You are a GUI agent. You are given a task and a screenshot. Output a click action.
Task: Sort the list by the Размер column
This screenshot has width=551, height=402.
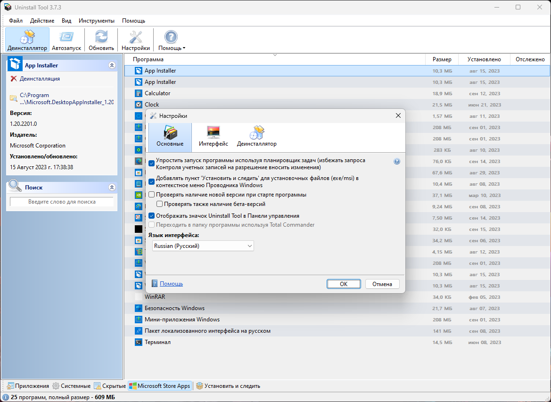pyautogui.click(x=442, y=59)
